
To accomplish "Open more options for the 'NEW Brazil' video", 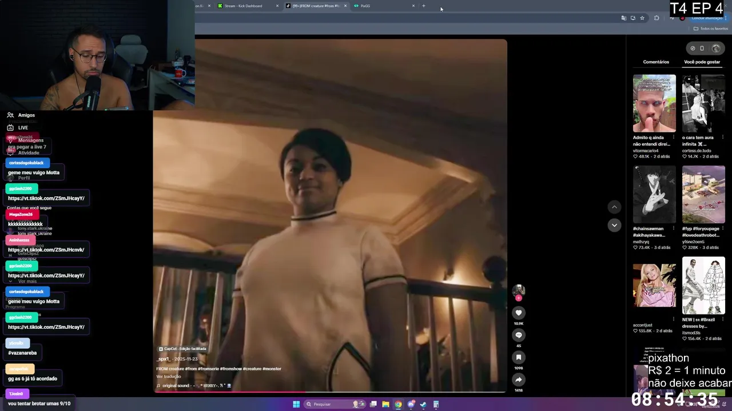I will click(x=722, y=320).
